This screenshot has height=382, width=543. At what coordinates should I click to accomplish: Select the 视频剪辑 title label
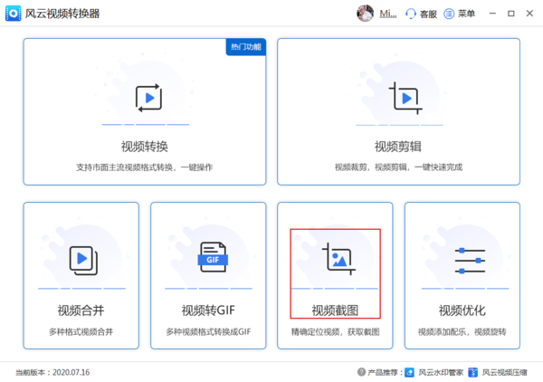click(x=398, y=147)
